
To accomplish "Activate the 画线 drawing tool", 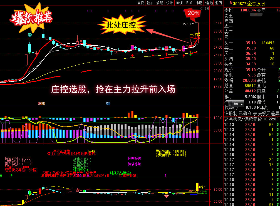I will 179,3.
